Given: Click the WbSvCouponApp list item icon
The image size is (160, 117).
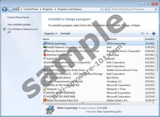Looking at the screenshot, I should [45, 43].
